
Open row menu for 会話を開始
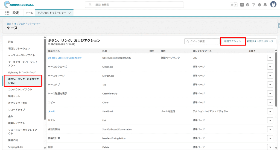coord(270,129)
